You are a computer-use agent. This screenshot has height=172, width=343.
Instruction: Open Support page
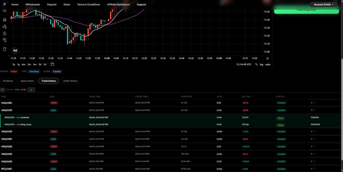click(141, 5)
